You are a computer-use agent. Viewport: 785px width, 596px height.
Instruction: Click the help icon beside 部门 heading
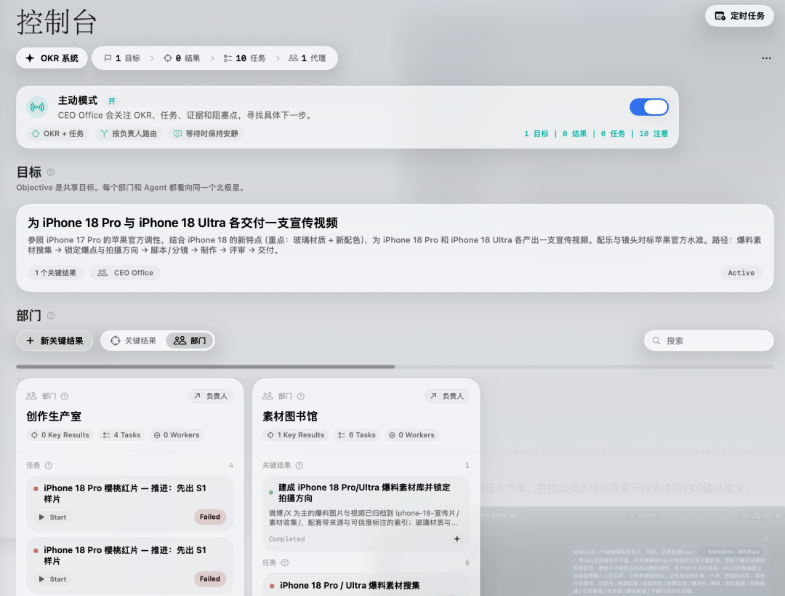51,316
